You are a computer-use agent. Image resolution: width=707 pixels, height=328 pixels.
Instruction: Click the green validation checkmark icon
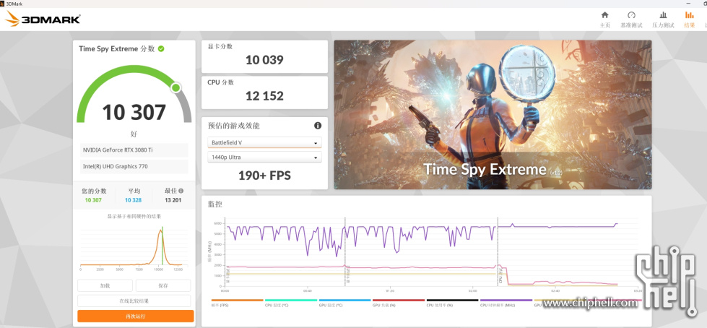(x=161, y=48)
